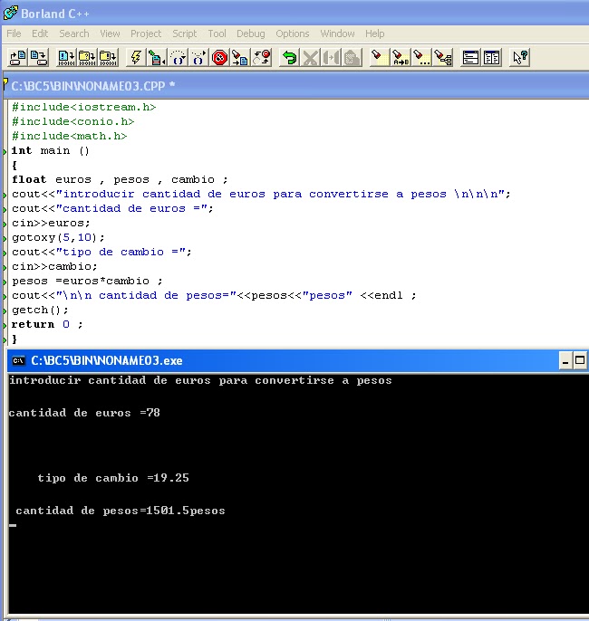Click the Tile vertical windows icon
589x621 pixels.
click(x=491, y=57)
